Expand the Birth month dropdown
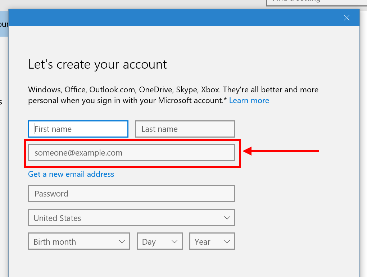The image size is (367, 277). tap(79, 241)
